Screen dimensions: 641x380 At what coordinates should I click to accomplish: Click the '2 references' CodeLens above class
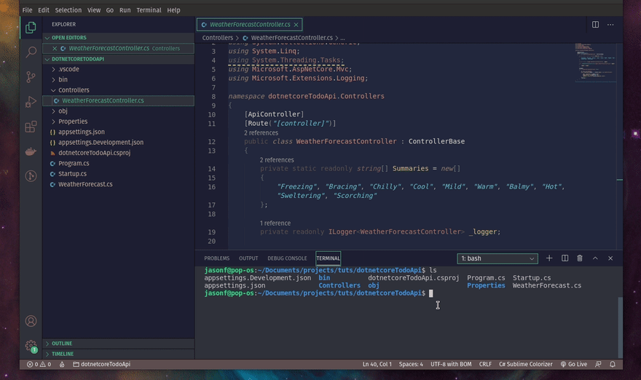261,132
